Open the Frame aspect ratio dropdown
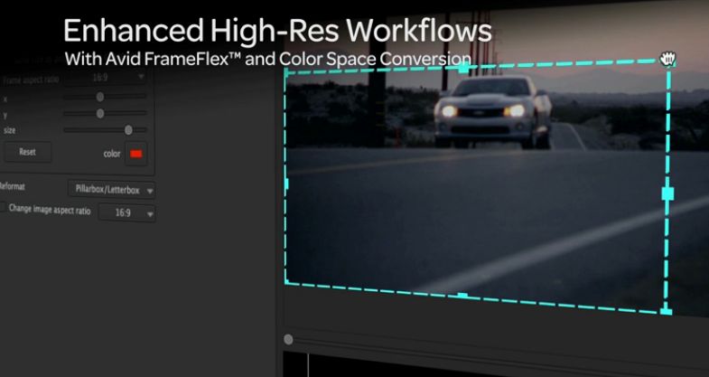The width and height of the screenshot is (709, 377). [x=106, y=78]
